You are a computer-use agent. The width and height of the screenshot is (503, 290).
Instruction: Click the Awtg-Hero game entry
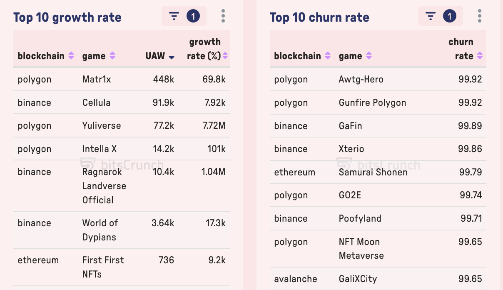click(361, 79)
